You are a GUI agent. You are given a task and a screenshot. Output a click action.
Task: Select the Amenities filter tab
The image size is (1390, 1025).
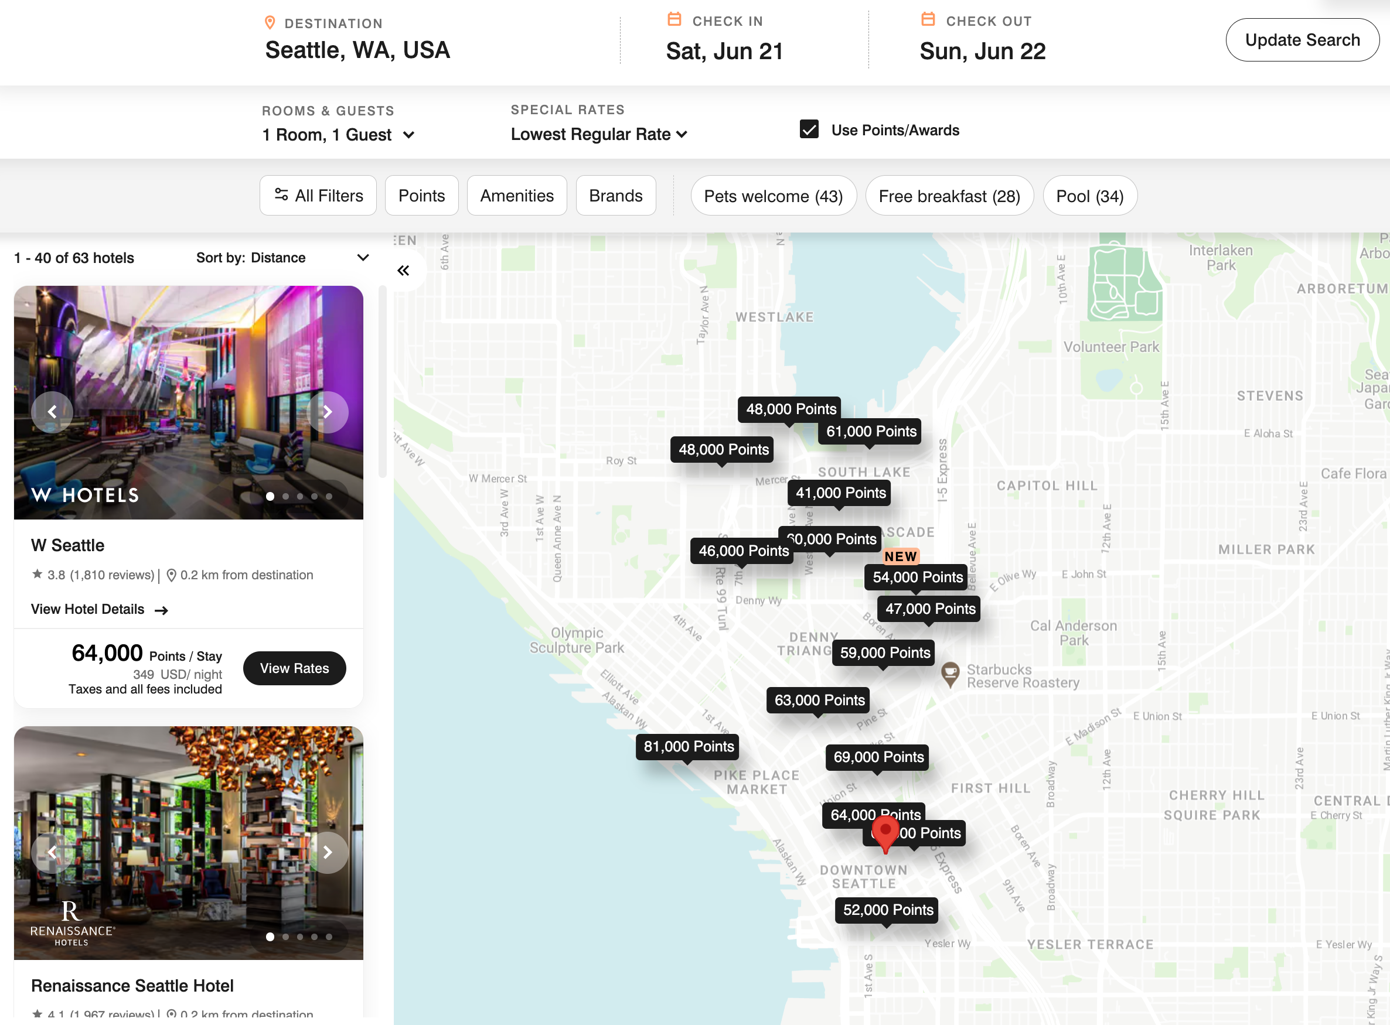click(517, 196)
